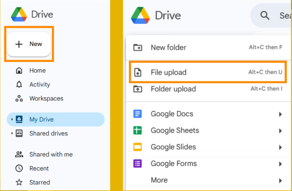Screen dimensions: 292x191
Task: Click the Activity bell icon
Action: click(x=19, y=85)
